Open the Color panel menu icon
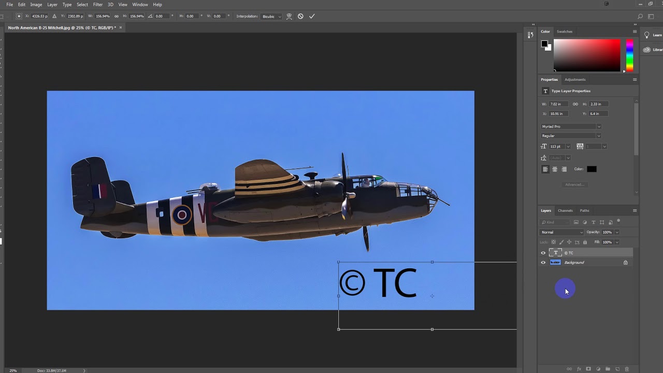 coord(635,32)
